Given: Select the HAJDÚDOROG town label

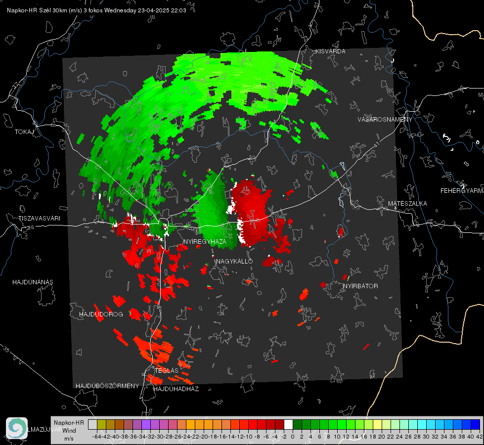Looking at the screenshot, I should click(x=101, y=314).
